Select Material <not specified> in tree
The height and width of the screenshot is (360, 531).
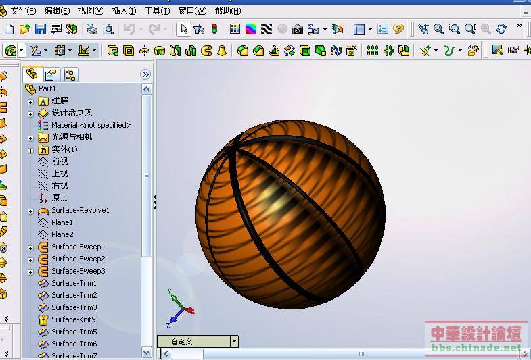tap(91, 125)
